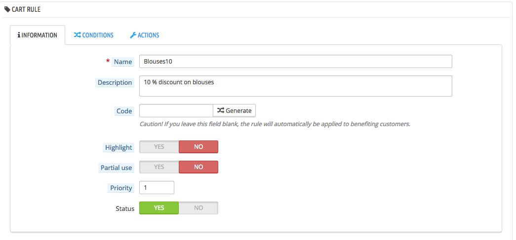The width and height of the screenshot is (516, 240).
Task: Click the Actions tab wrench icon
Action: point(133,35)
